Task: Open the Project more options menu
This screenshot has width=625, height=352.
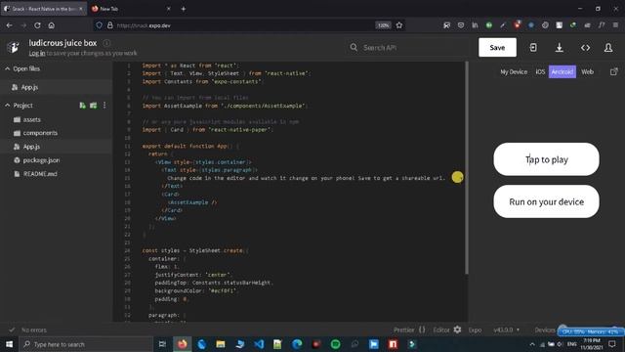Action: 104,106
